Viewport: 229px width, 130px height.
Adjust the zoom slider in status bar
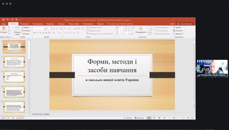point(174,118)
